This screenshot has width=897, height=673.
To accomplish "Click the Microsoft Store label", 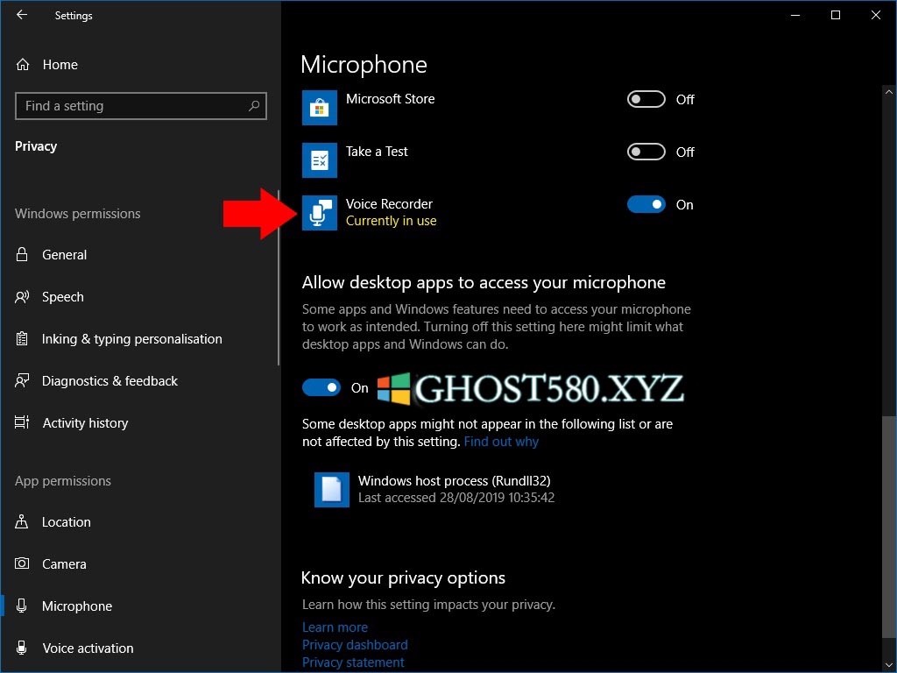I will [390, 99].
